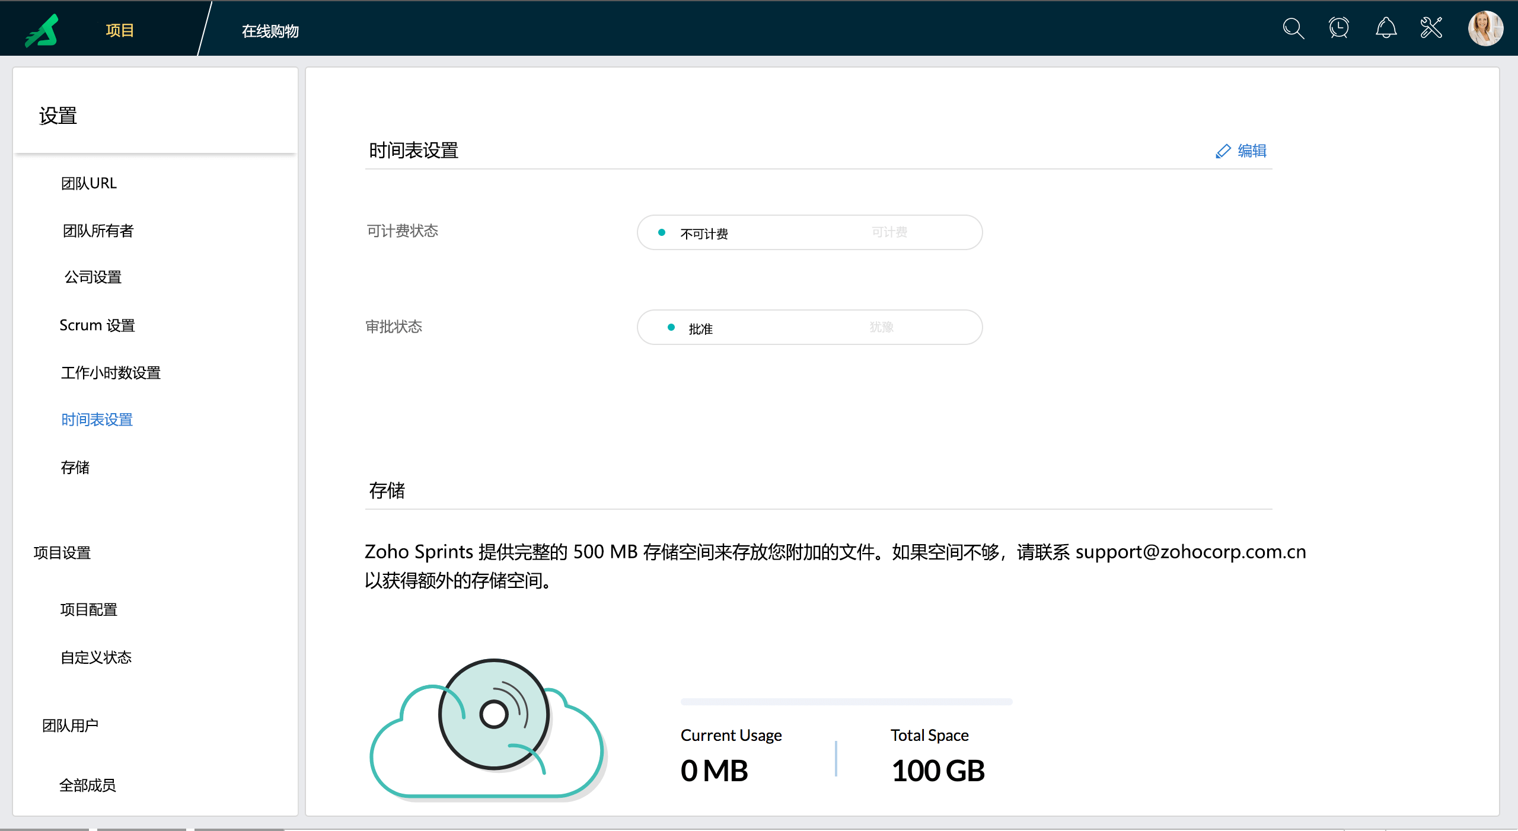This screenshot has width=1518, height=831.
Task: Open notifications bell icon
Action: (1386, 28)
